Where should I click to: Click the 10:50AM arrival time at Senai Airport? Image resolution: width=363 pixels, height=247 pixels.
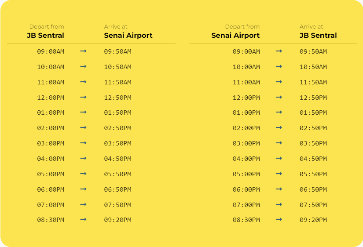tap(117, 67)
